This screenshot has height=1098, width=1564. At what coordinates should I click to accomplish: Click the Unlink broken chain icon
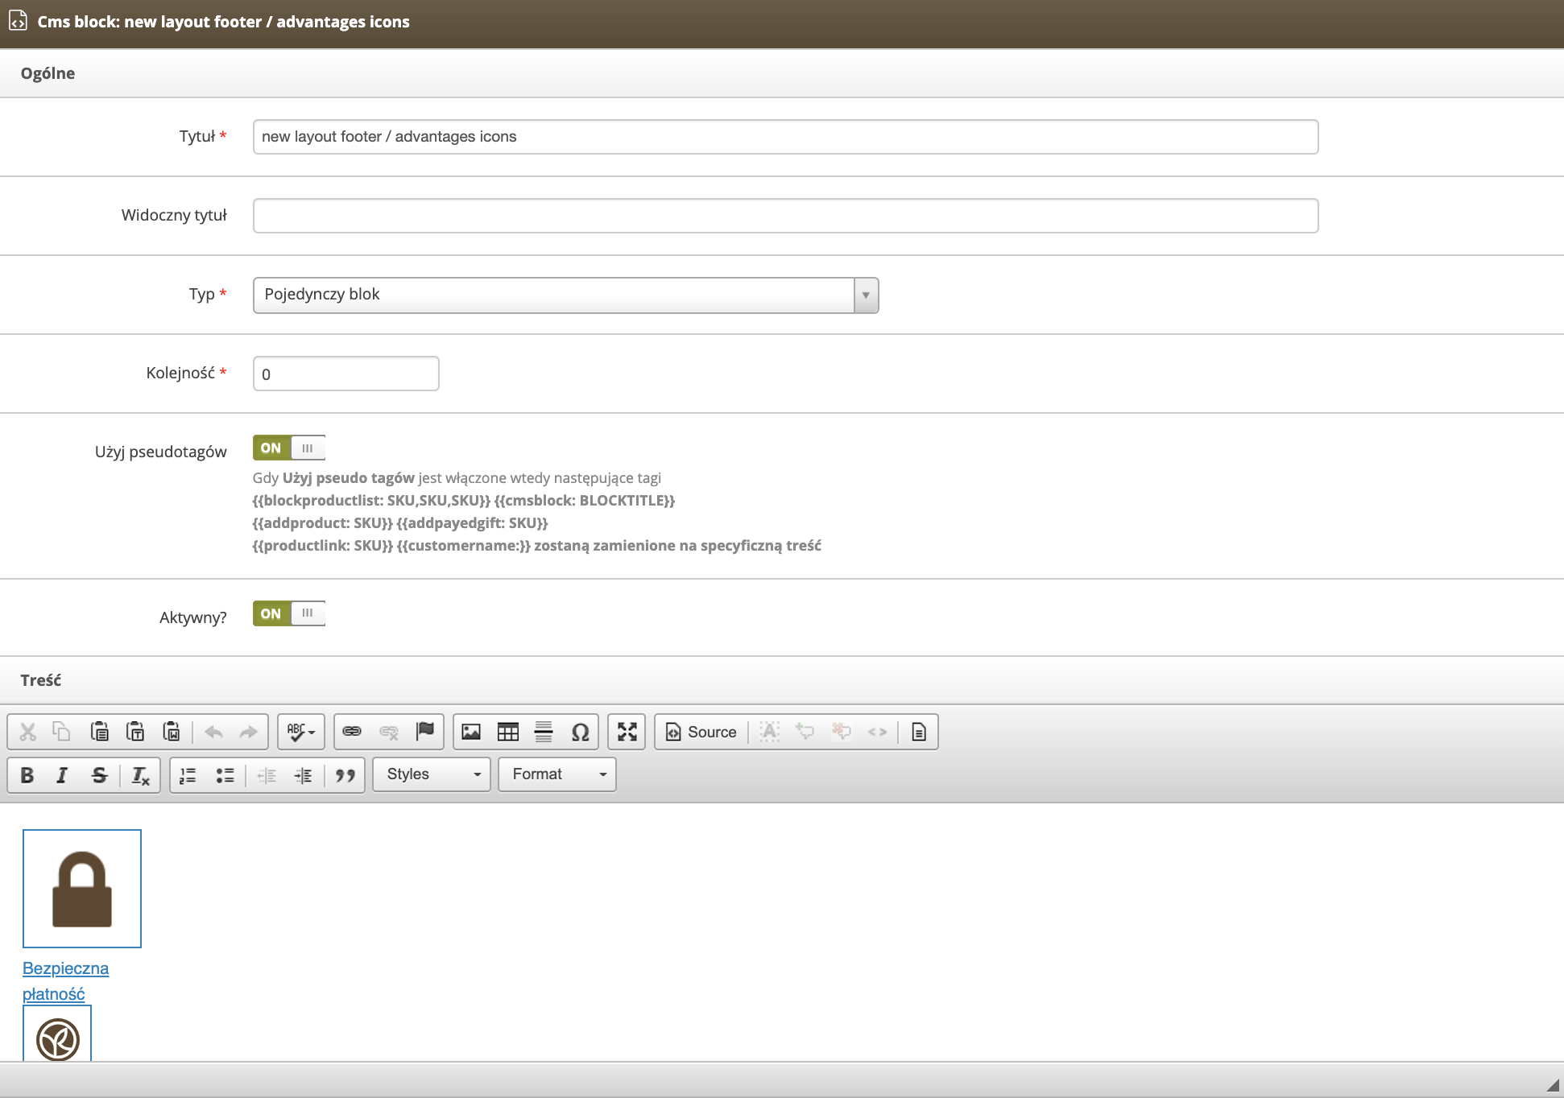[x=389, y=732]
